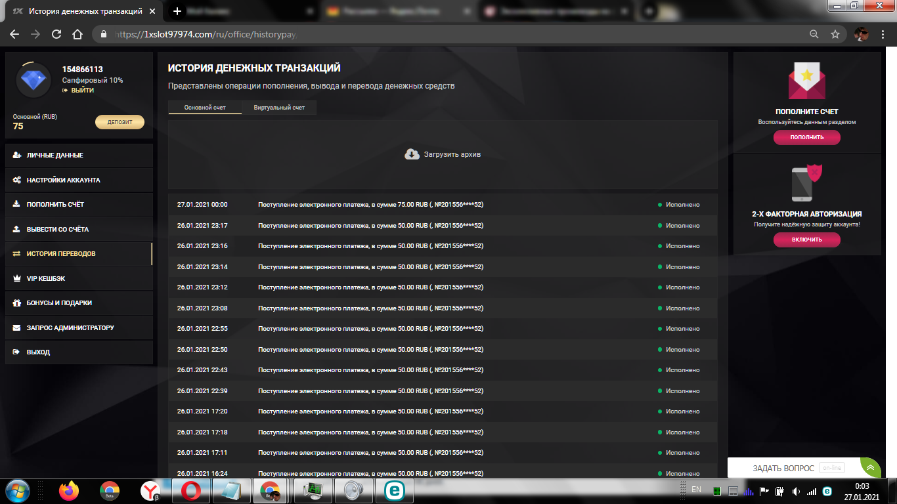Open a new browser tab
The image size is (897, 504).
[x=177, y=11]
